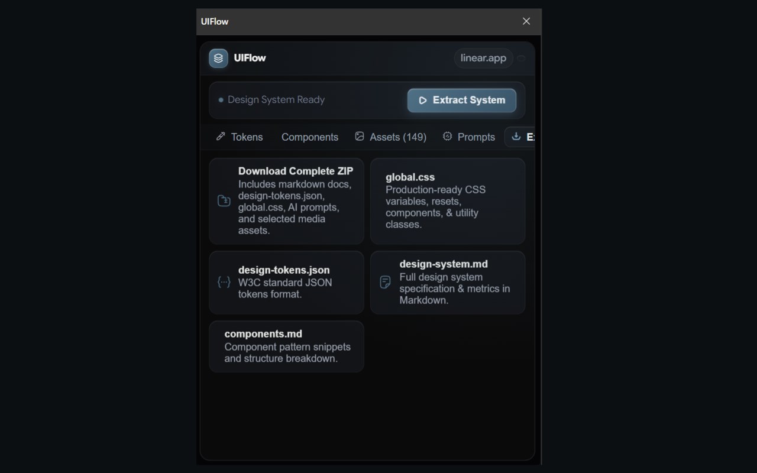757x473 pixels.
Task: Download the design-system.md card
Action: 448,283
